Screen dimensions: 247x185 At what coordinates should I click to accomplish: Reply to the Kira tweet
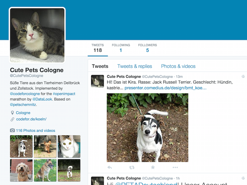pos(110,167)
